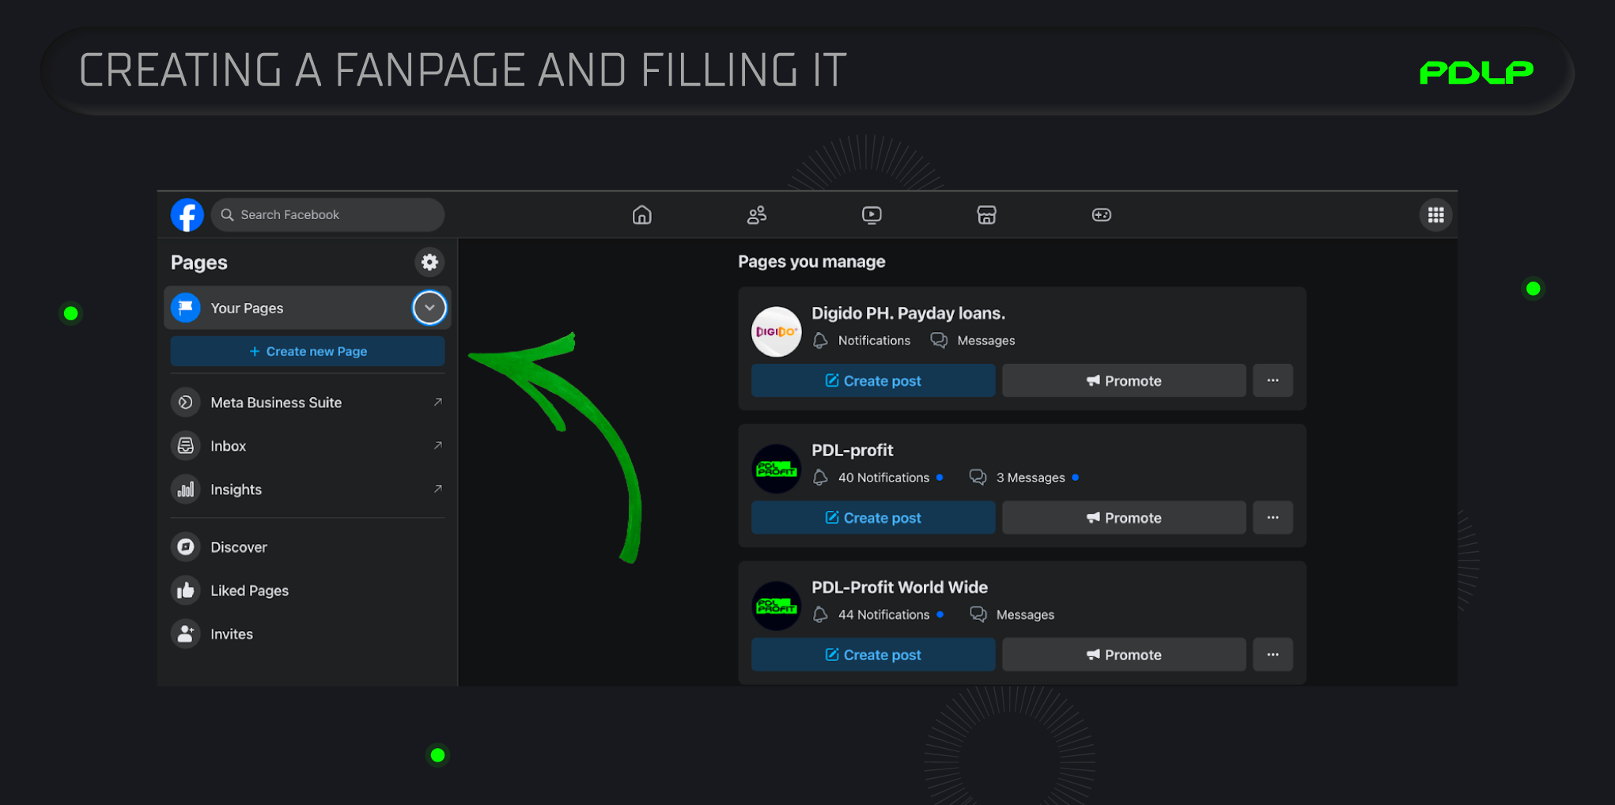Open Messages for Digido PH page
This screenshot has height=805, width=1615.
[973, 340]
